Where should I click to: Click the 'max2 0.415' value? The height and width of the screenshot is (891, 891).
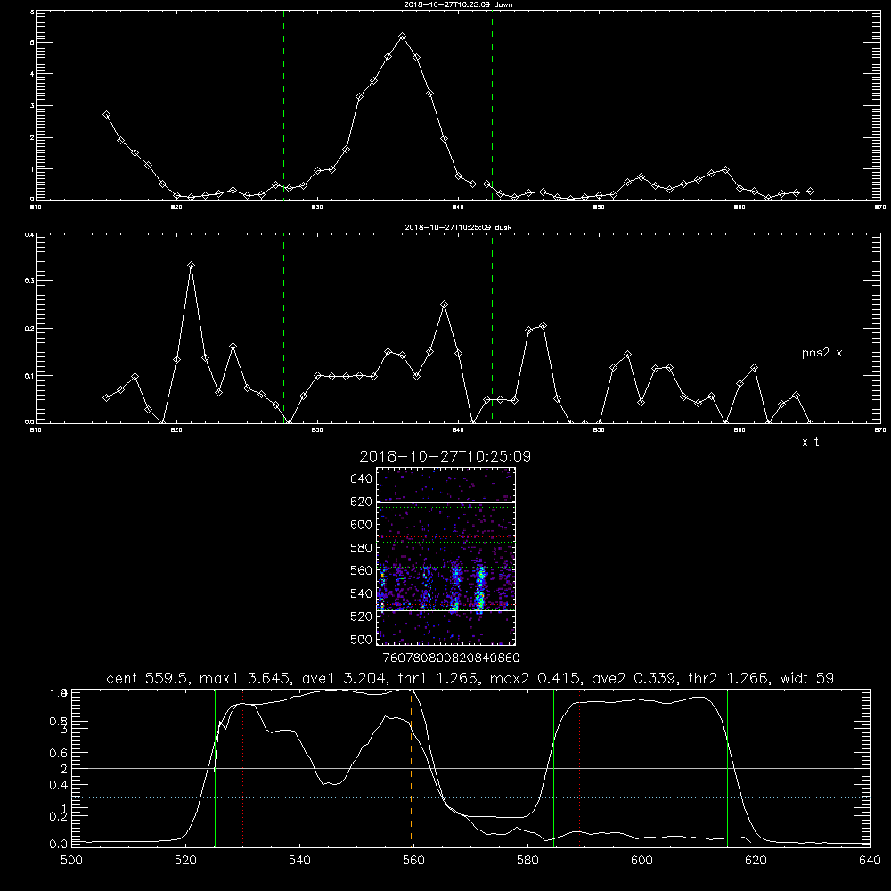pos(536,678)
